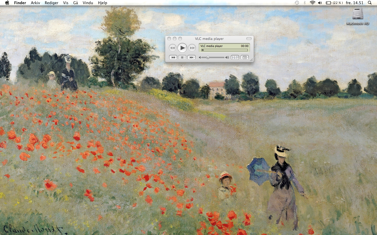Viewport: 377px width, 235px height.
Task: Open the Hjelp menu
Action: pos(102,3)
